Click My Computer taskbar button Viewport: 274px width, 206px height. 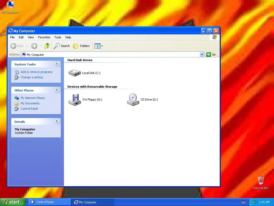click(x=93, y=202)
